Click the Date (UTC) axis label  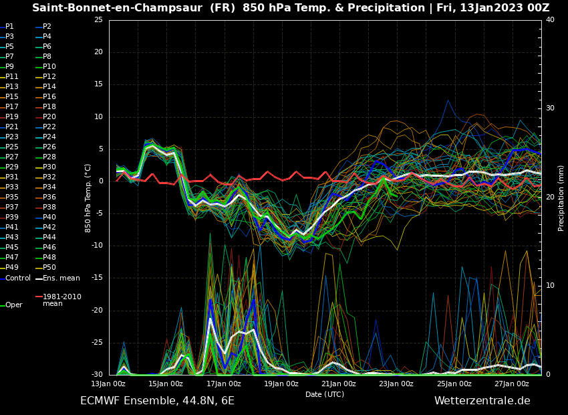point(325,395)
